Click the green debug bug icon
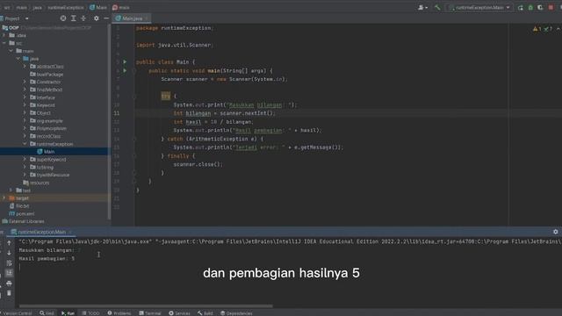 pos(530,8)
